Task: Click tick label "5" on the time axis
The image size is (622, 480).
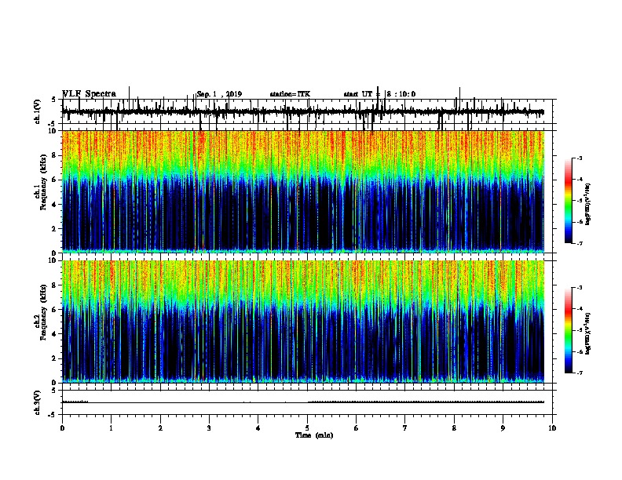Action: [307, 428]
